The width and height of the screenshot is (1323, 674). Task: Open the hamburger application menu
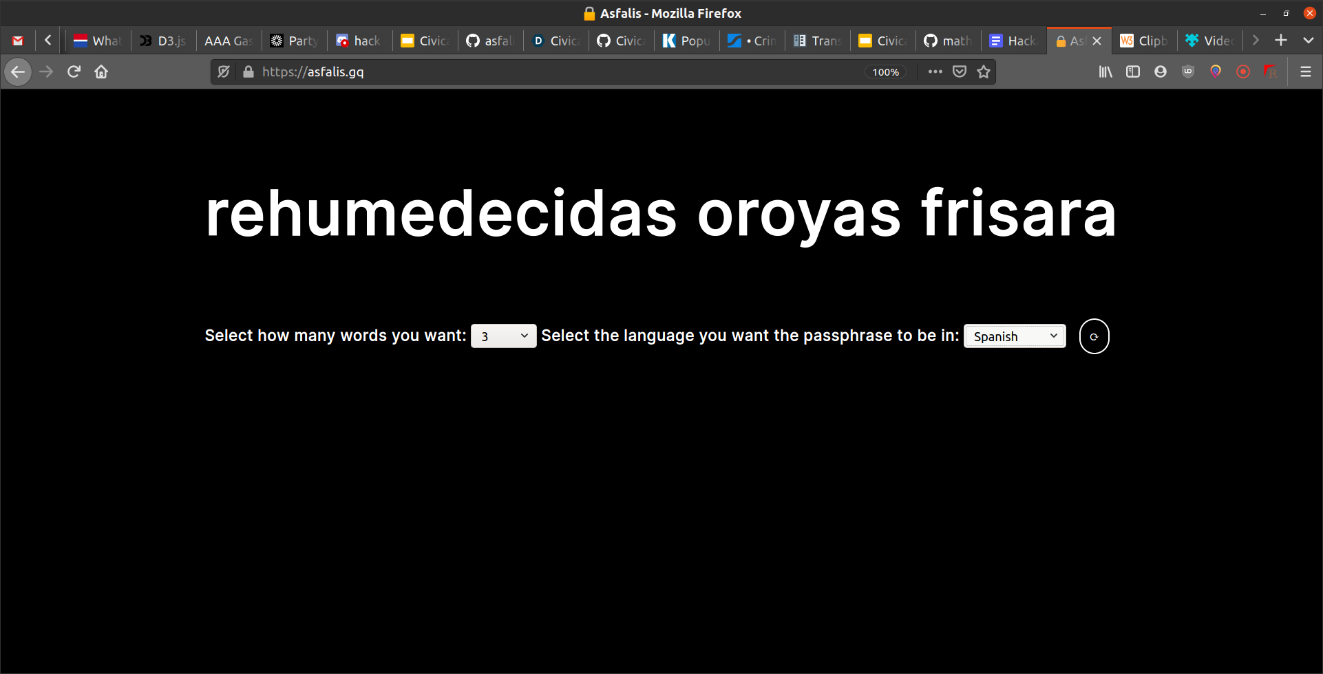point(1305,72)
